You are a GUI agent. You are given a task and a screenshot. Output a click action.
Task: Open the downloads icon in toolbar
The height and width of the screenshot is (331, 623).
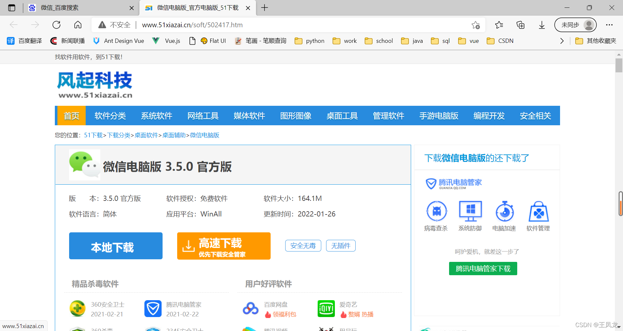coord(542,25)
